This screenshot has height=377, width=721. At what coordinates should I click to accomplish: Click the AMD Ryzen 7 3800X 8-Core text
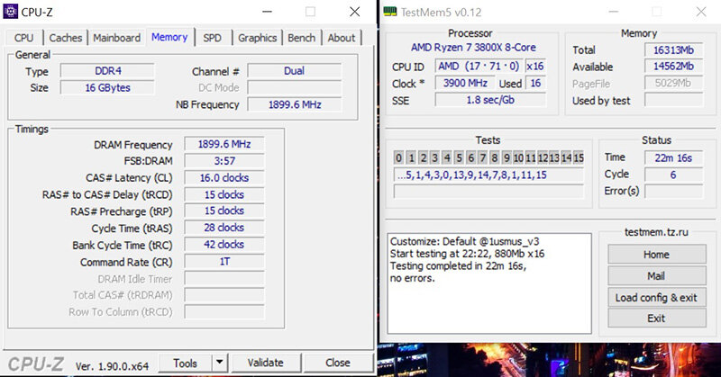(x=474, y=48)
